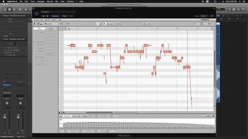Open the Stereo Out output slot

[x=7, y=93]
